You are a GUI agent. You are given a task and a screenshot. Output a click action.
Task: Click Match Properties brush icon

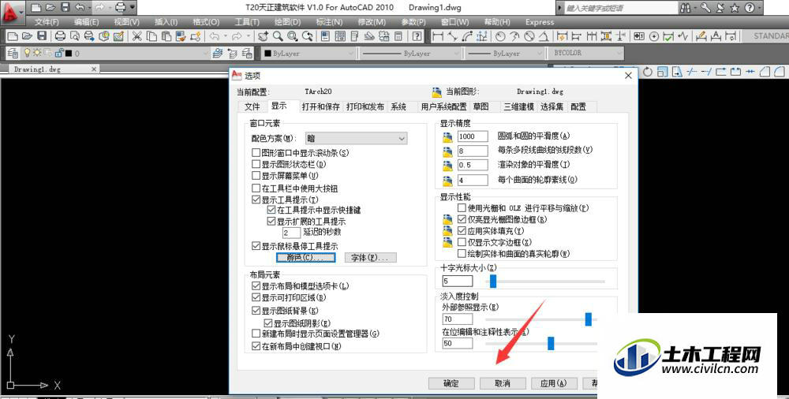(x=181, y=35)
